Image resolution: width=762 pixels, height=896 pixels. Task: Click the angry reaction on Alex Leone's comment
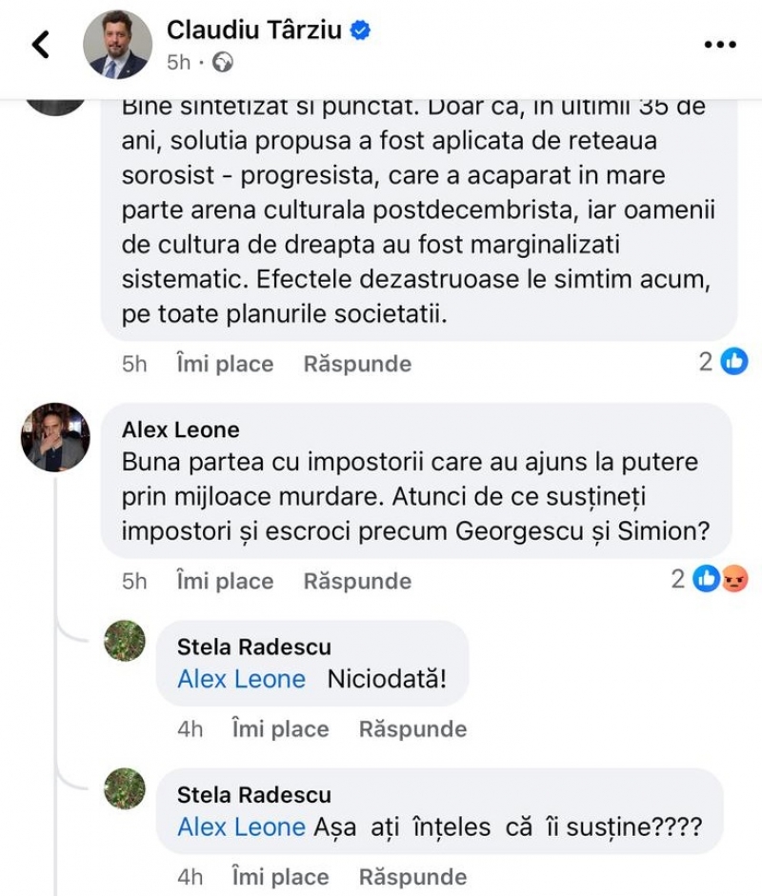tap(733, 577)
